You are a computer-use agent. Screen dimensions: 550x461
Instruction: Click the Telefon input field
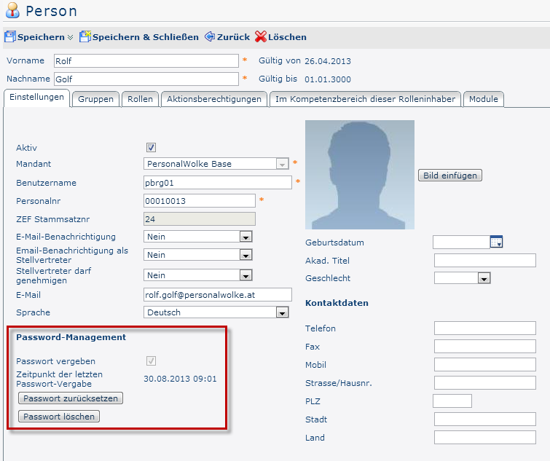click(x=485, y=328)
